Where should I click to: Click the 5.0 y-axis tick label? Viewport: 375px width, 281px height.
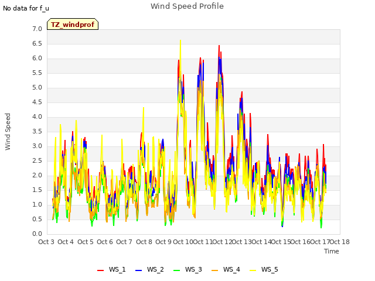click(37, 87)
